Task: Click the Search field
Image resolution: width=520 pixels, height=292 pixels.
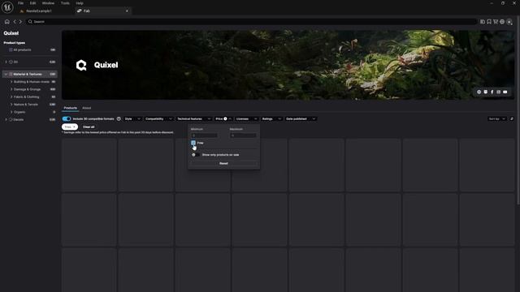Action: point(252,22)
